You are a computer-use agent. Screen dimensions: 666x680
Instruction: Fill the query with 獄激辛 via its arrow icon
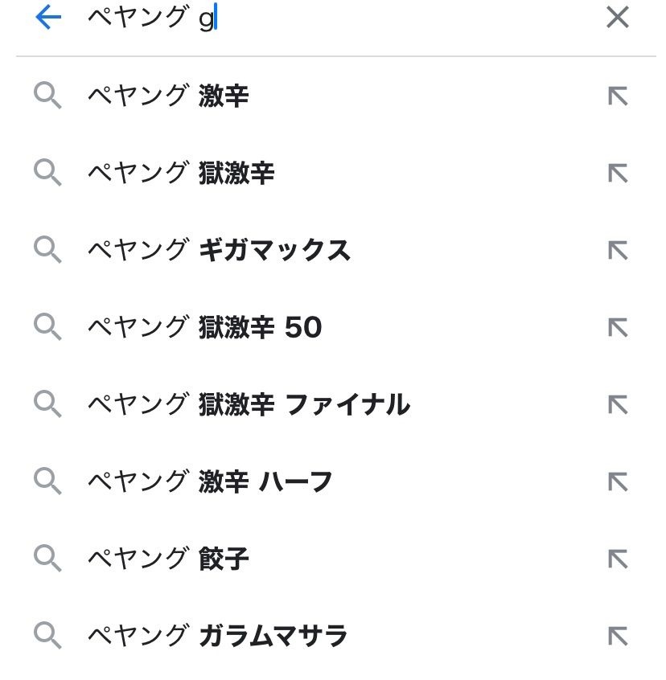pos(617,174)
